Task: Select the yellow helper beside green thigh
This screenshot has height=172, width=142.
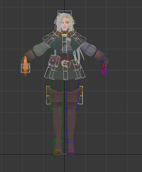Action: click(x=48, y=91)
